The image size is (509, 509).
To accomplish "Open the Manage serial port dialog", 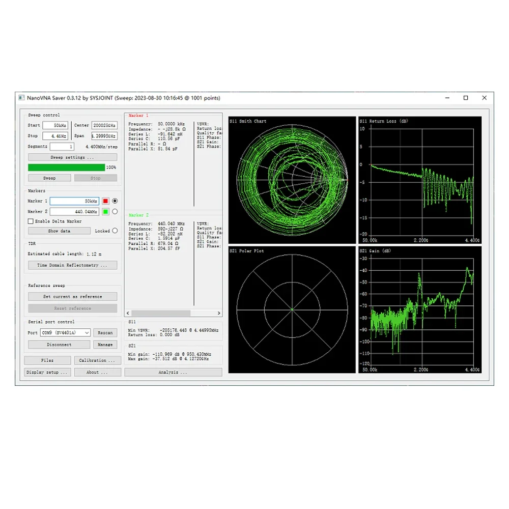I will (105, 345).
